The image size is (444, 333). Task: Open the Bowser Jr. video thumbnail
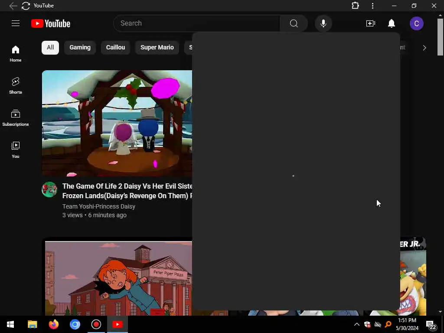point(413,276)
